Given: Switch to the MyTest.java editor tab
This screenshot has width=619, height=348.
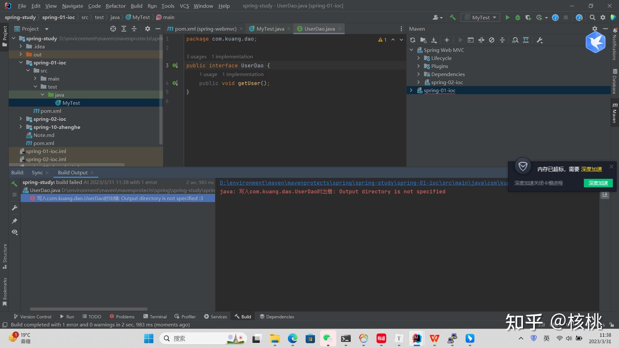Looking at the screenshot, I should coord(270,29).
